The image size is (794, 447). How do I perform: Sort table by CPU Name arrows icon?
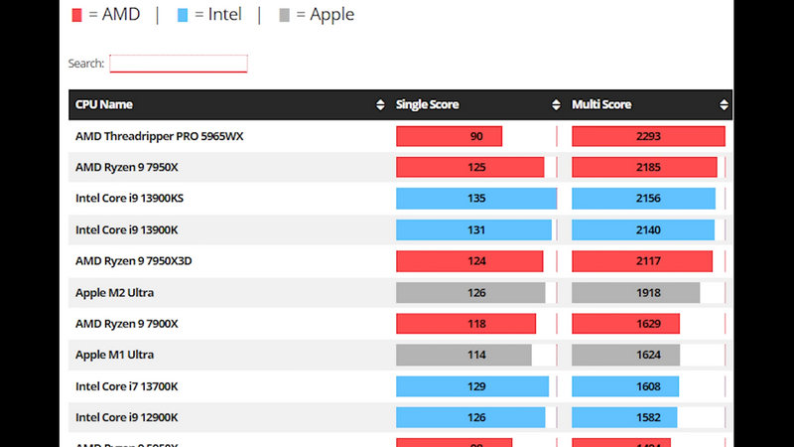[x=380, y=105]
